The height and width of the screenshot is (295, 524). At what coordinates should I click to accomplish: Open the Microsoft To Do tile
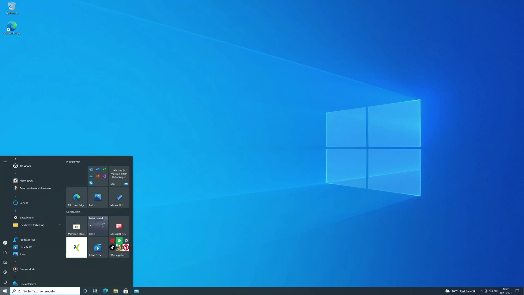click(119, 197)
